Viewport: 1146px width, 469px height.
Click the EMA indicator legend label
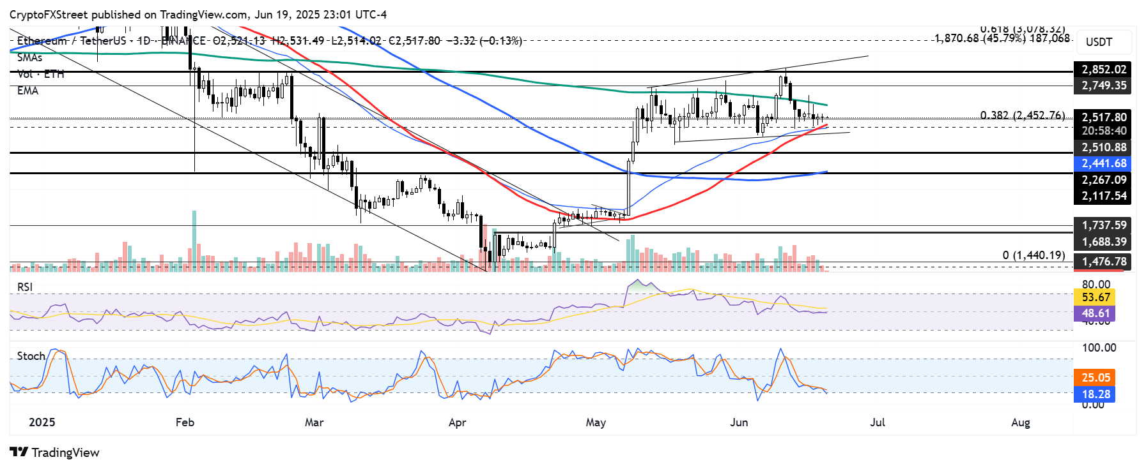[x=27, y=91]
